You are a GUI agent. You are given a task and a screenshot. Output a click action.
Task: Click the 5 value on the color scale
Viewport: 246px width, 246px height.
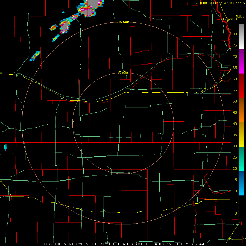coord(236,202)
